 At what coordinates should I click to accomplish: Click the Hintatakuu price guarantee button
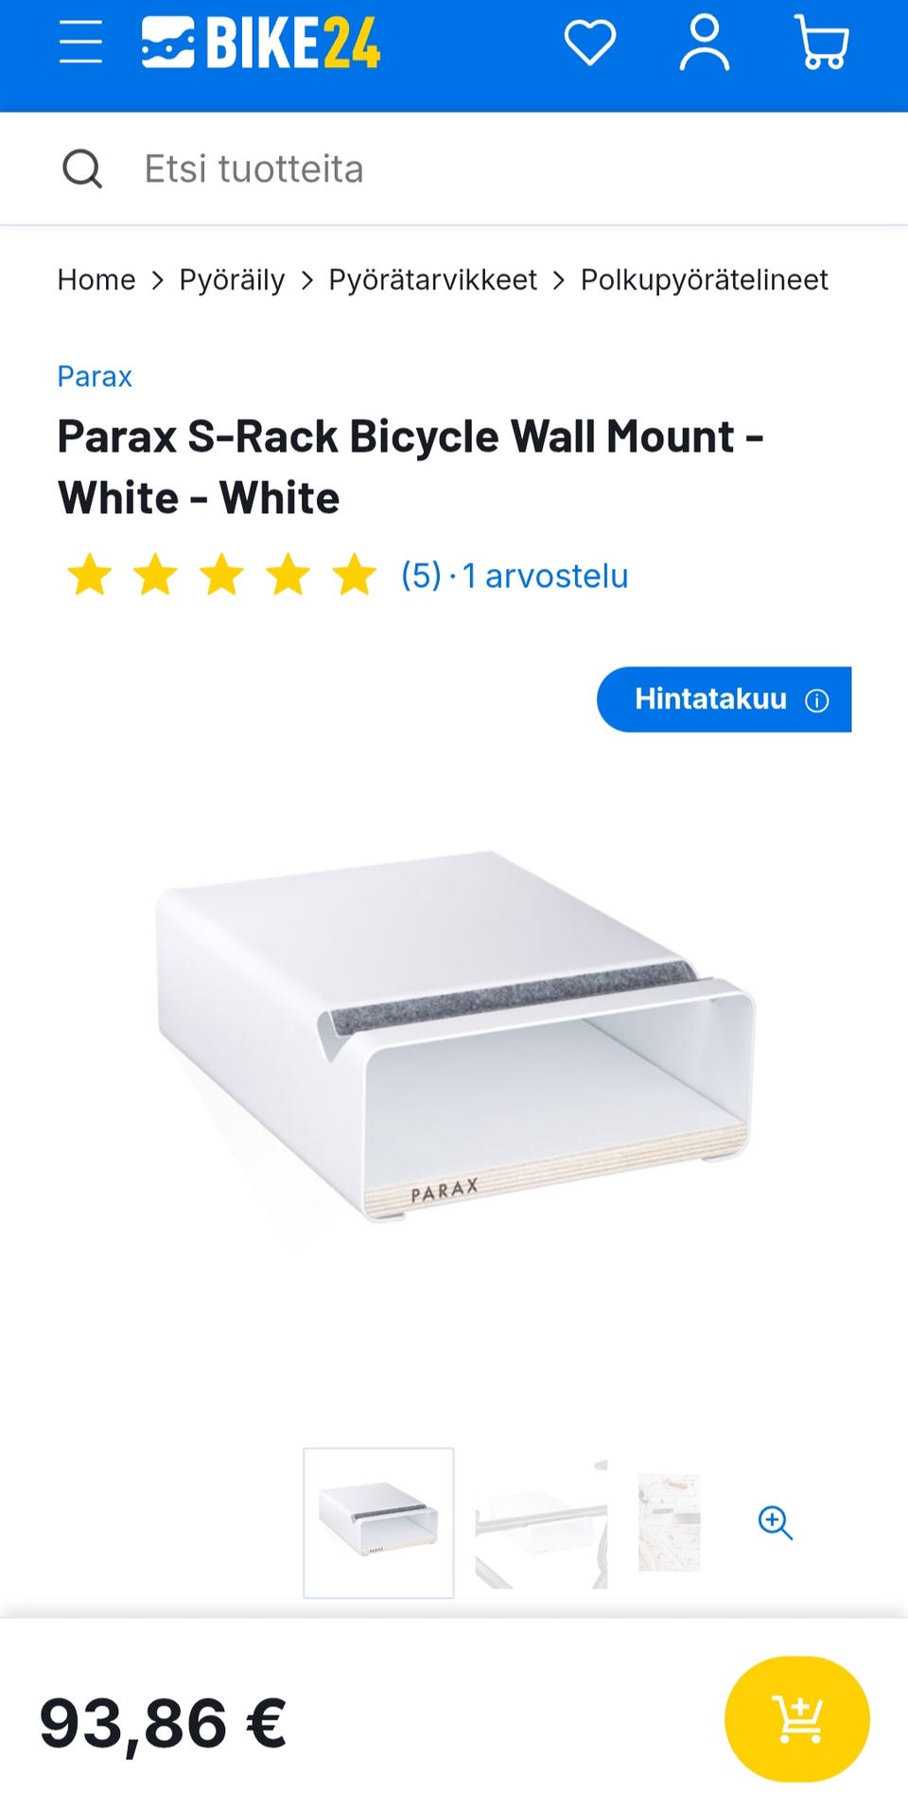tap(724, 700)
